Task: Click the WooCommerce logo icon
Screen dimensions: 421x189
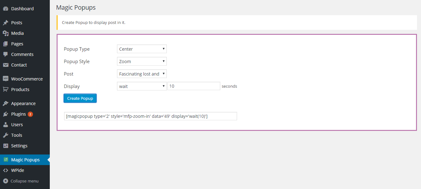Action: click(5, 79)
